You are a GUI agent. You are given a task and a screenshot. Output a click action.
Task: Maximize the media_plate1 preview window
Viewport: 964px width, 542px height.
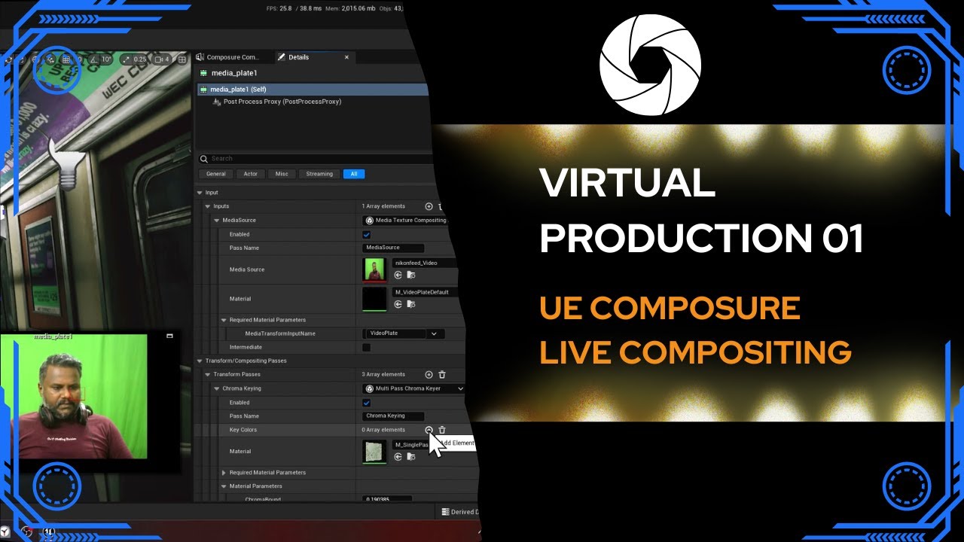[169, 336]
